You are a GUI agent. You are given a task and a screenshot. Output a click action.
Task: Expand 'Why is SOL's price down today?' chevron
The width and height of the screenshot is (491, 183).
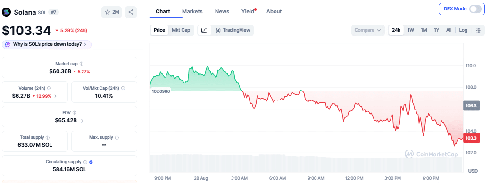click(x=85, y=44)
